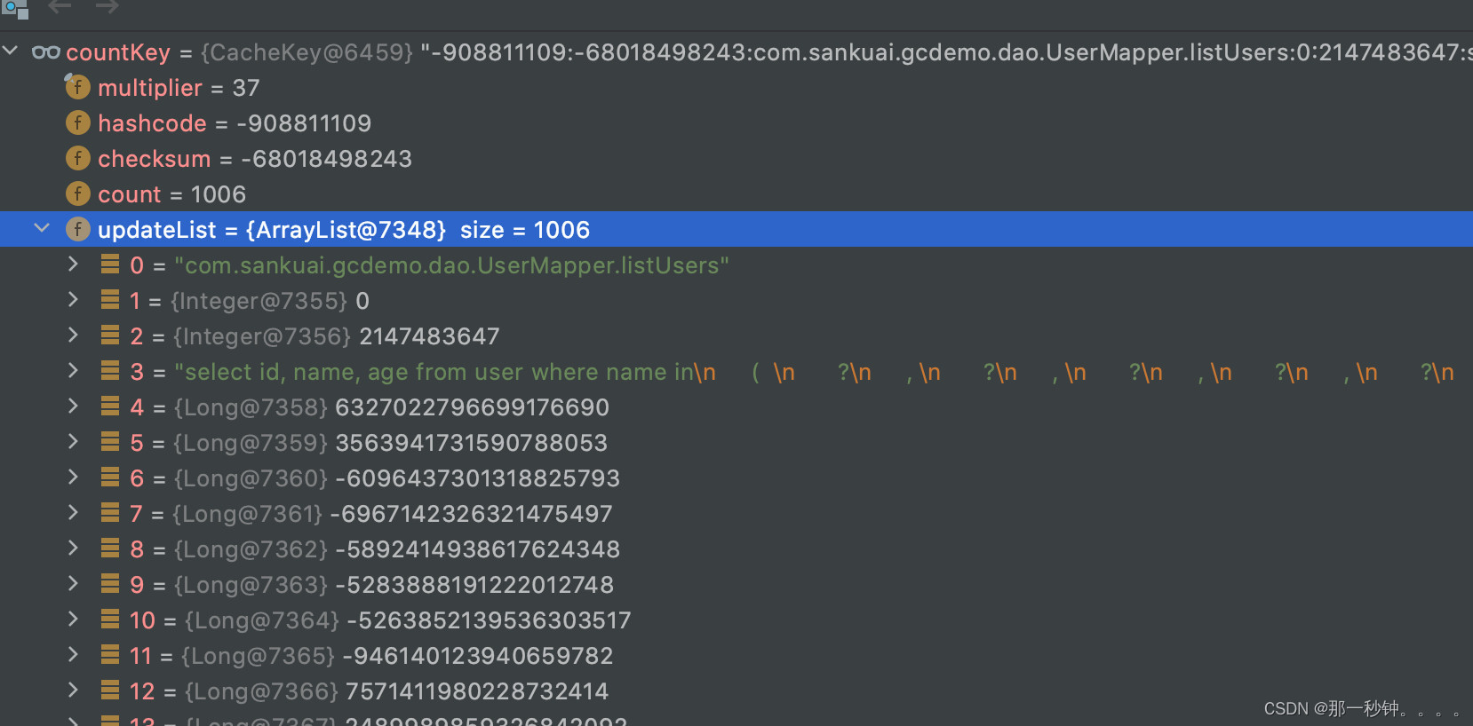Viewport: 1473px width, 726px height.
Task: Click the value -6967142326321475497
Action: [471, 514]
